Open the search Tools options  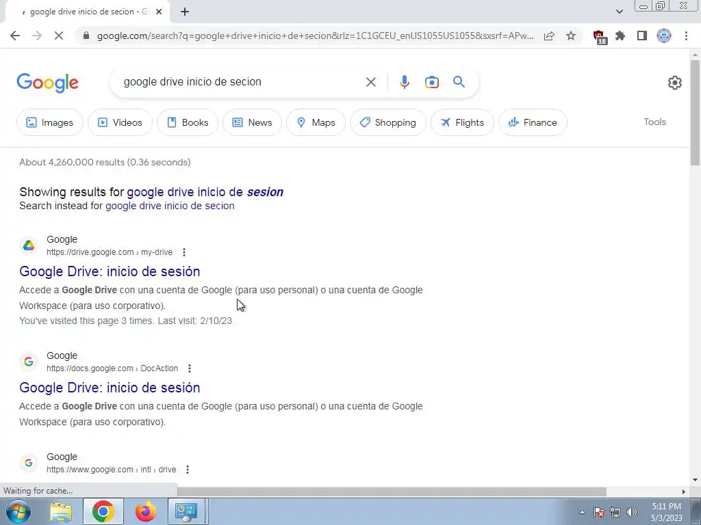[x=654, y=122]
